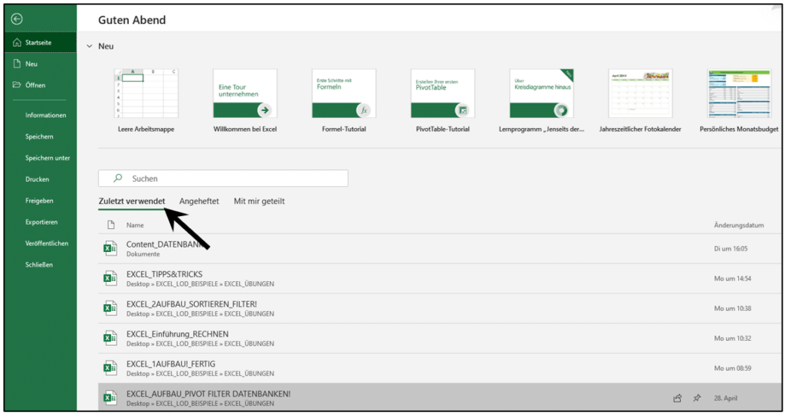
Task: Open the Startseite home section
Action: [x=41, y=43]
